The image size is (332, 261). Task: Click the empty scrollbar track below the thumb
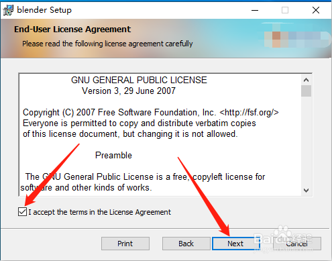coord(306,141)
